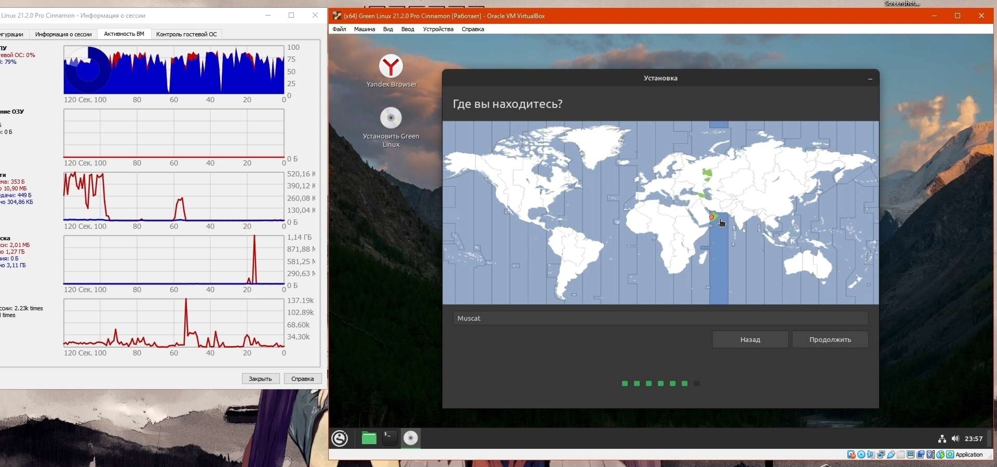Click the CPU virtualization indicator in VirtualBox status bar

(x=931, y=455)
